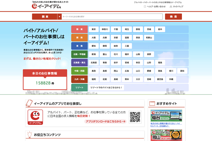
Task: Choose 奈良 prefecture button
Action: tap(138, 38)
